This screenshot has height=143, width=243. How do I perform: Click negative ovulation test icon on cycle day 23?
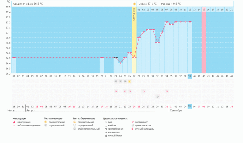(x=116, y=81)
